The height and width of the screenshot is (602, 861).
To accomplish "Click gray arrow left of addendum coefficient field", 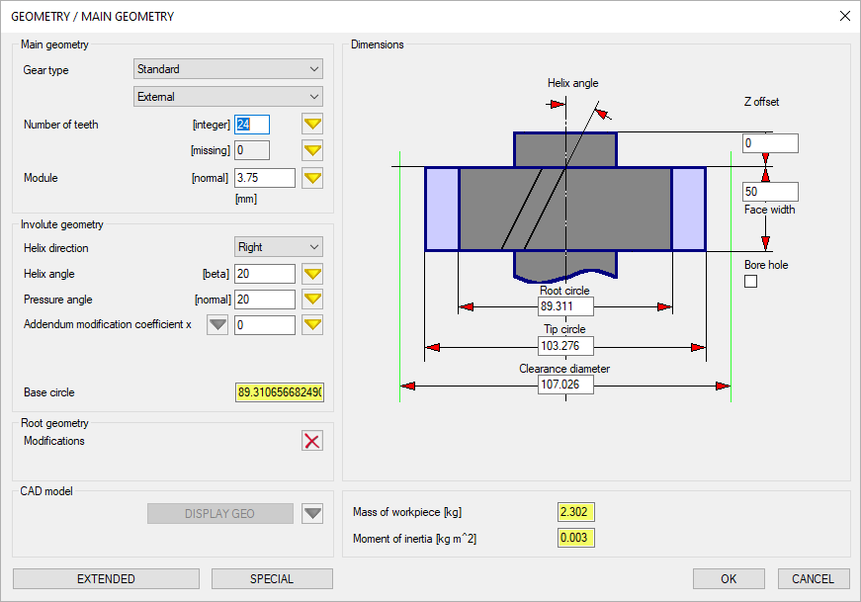I will (x=217, y=325).
